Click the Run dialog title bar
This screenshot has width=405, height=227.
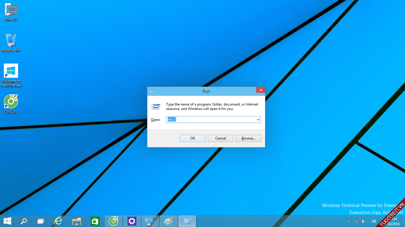(x=206, y=91)
